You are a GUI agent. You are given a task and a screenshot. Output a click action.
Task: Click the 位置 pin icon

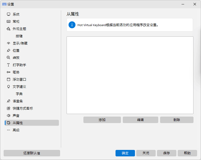coord(9,50)
